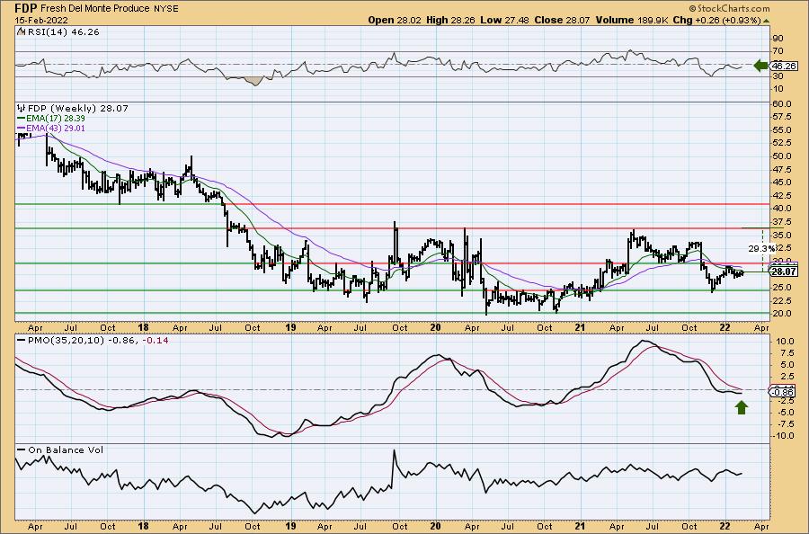Click the FDP ticker symbol in the header
809x534 pixels.
(25, 8)
